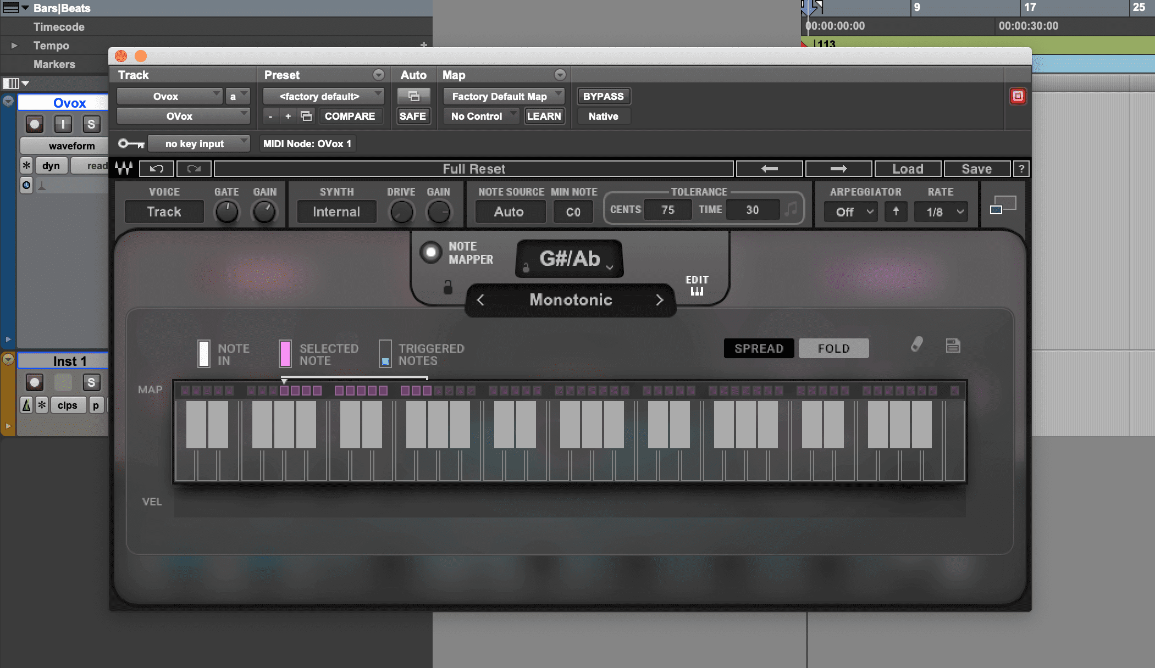Open the Ovox track selector dropdown
This screenshot has height=668, width=1155.
(169, 96)
